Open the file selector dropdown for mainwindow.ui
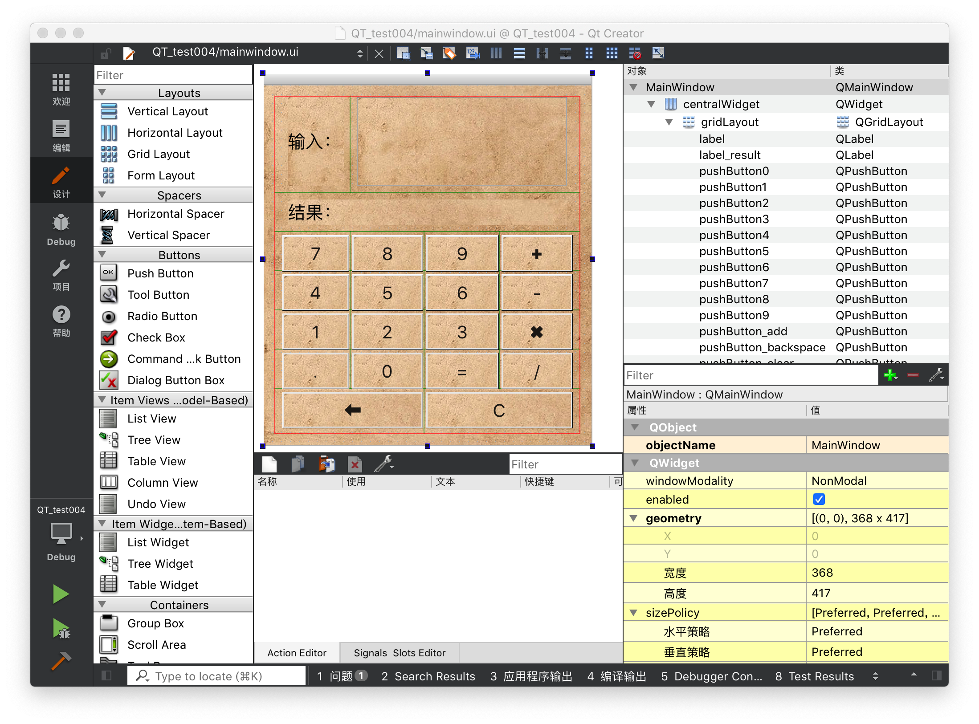The width and height of the screenshot is (979, 724). click(x=359, y=53)
